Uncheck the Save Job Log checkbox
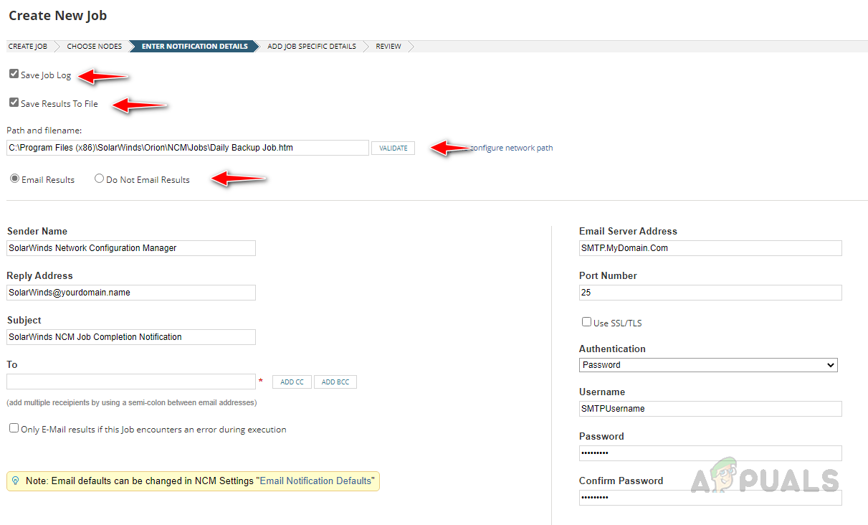868x525 pixels. (14, 74)
